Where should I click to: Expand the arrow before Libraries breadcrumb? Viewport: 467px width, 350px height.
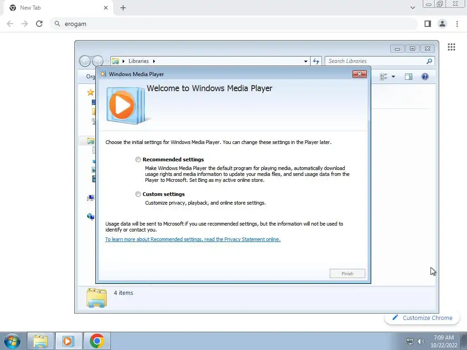[x=123, y=62]
